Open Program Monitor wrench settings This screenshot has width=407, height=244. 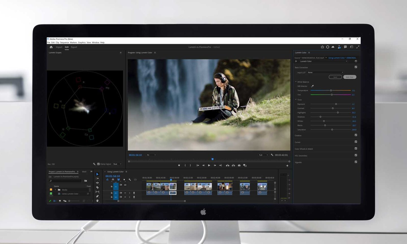coord(272,155)
